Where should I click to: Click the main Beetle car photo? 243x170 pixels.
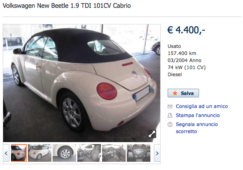pos(82,83)
